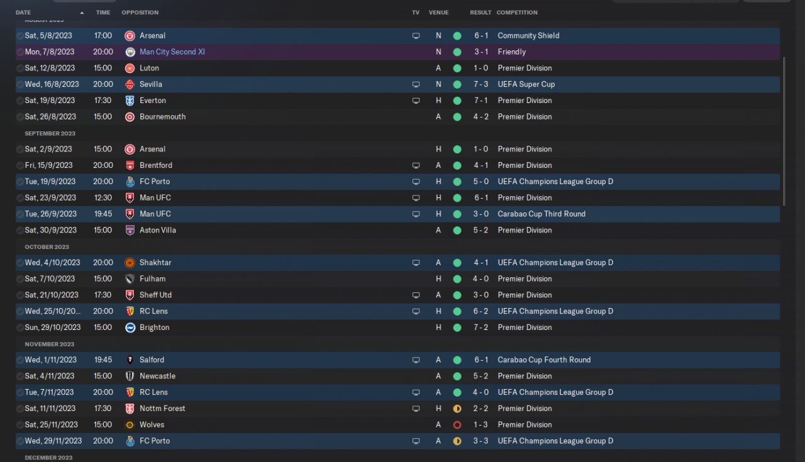Click the TV icon on the Brentford row

[416, 165]
